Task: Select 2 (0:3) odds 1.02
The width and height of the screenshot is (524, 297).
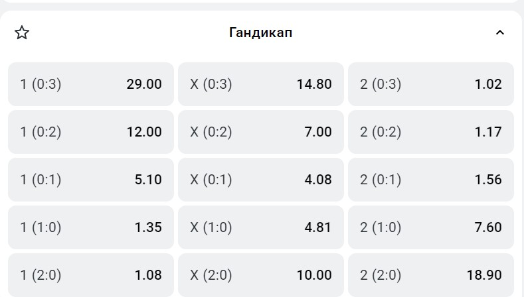Action: [x=431, y=84]
